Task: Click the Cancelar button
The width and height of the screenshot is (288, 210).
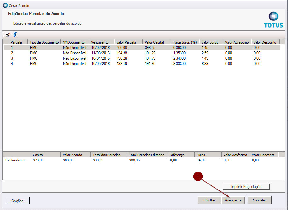Action: [259, 200]
